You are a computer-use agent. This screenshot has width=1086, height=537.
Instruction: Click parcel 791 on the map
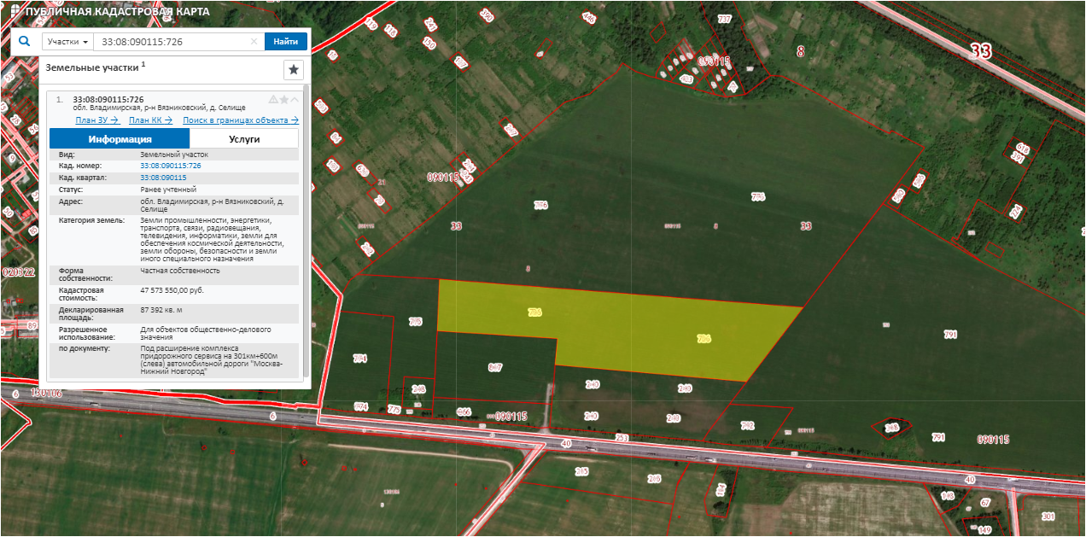(x=948, y=335)
